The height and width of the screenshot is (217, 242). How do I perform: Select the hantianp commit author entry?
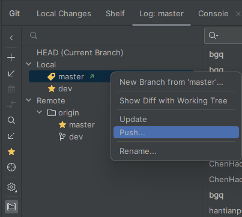[225, 210]
